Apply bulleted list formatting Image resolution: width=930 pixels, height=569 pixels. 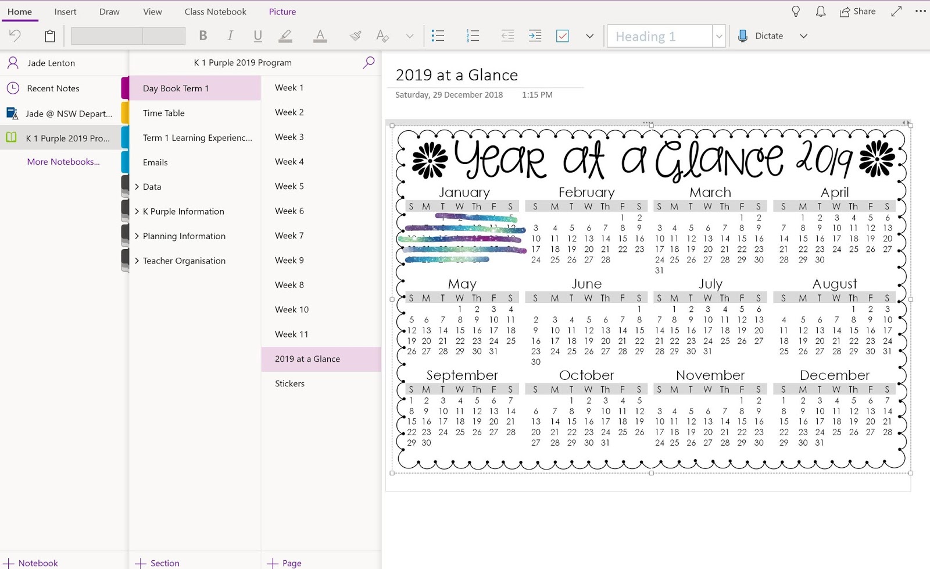tap(438, 35)
